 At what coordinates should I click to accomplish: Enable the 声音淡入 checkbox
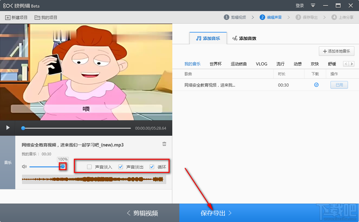click(x=89, y=167)
